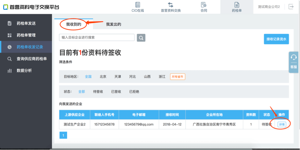
Task: Click the 测试生产企业2 cell
Action: point(75,124)
